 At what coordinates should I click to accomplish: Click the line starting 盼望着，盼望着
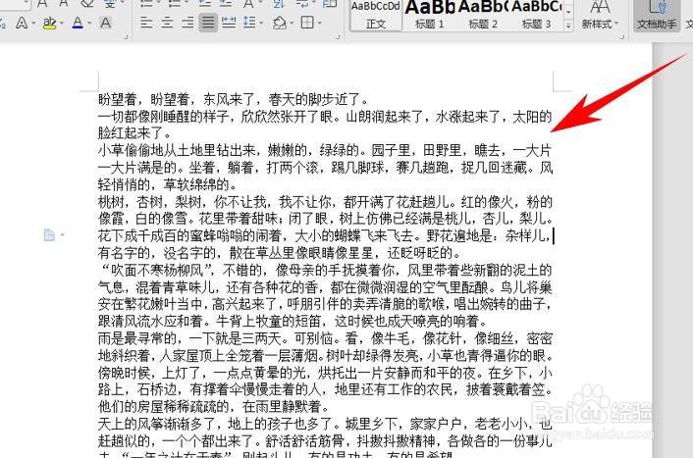[234, 99]
